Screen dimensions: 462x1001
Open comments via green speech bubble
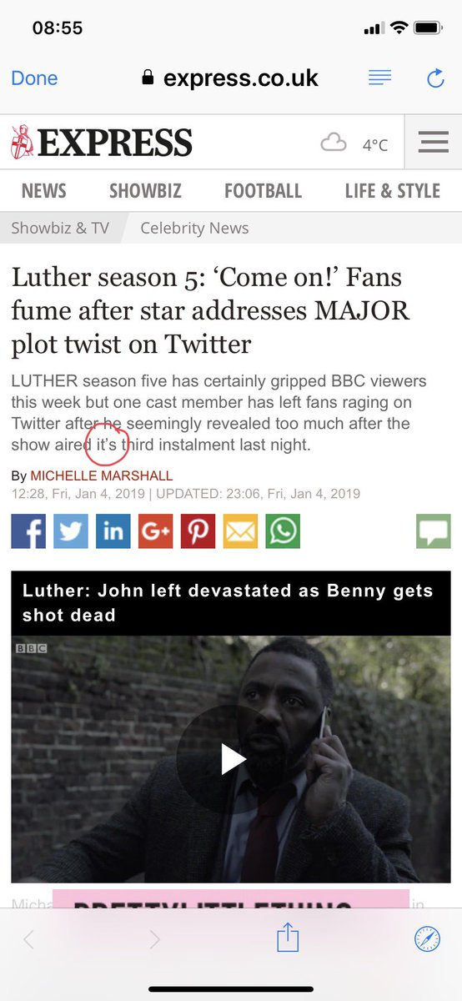click(434, 531)
